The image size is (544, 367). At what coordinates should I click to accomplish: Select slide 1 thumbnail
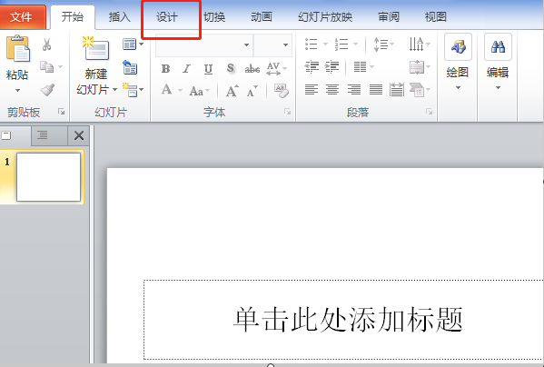pos(48,177)
